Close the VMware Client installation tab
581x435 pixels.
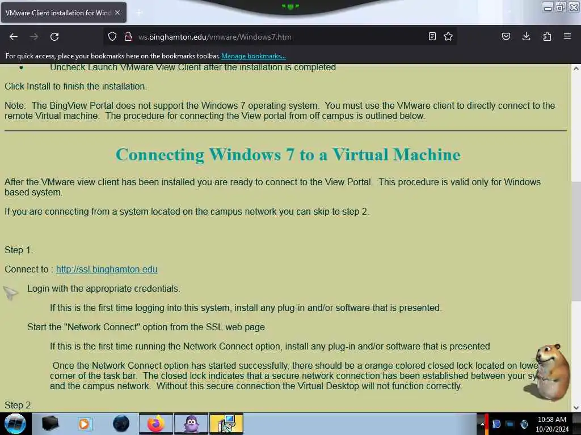[x=117, y=12]
